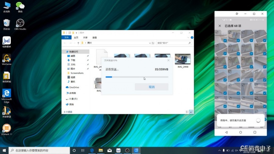
Task: Open Task View from the taskbar
Action: pos(83,150)
